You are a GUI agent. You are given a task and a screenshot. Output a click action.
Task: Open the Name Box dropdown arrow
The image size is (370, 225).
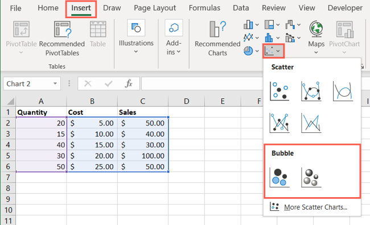pos(55,84)
